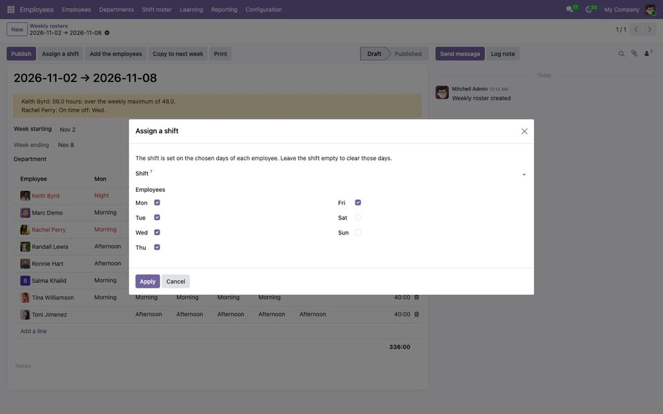The image size is (663, 414).
Task: Click the Shift field help question mark
Action: [x=151, y=171]
